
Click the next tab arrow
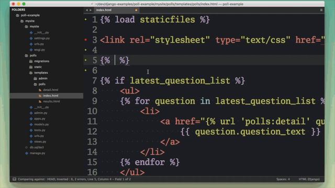pyautogui.click(x=91, y=10)
